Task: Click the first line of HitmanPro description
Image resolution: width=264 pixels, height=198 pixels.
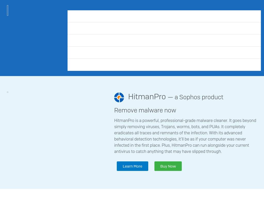Action: tap(185, 121)
